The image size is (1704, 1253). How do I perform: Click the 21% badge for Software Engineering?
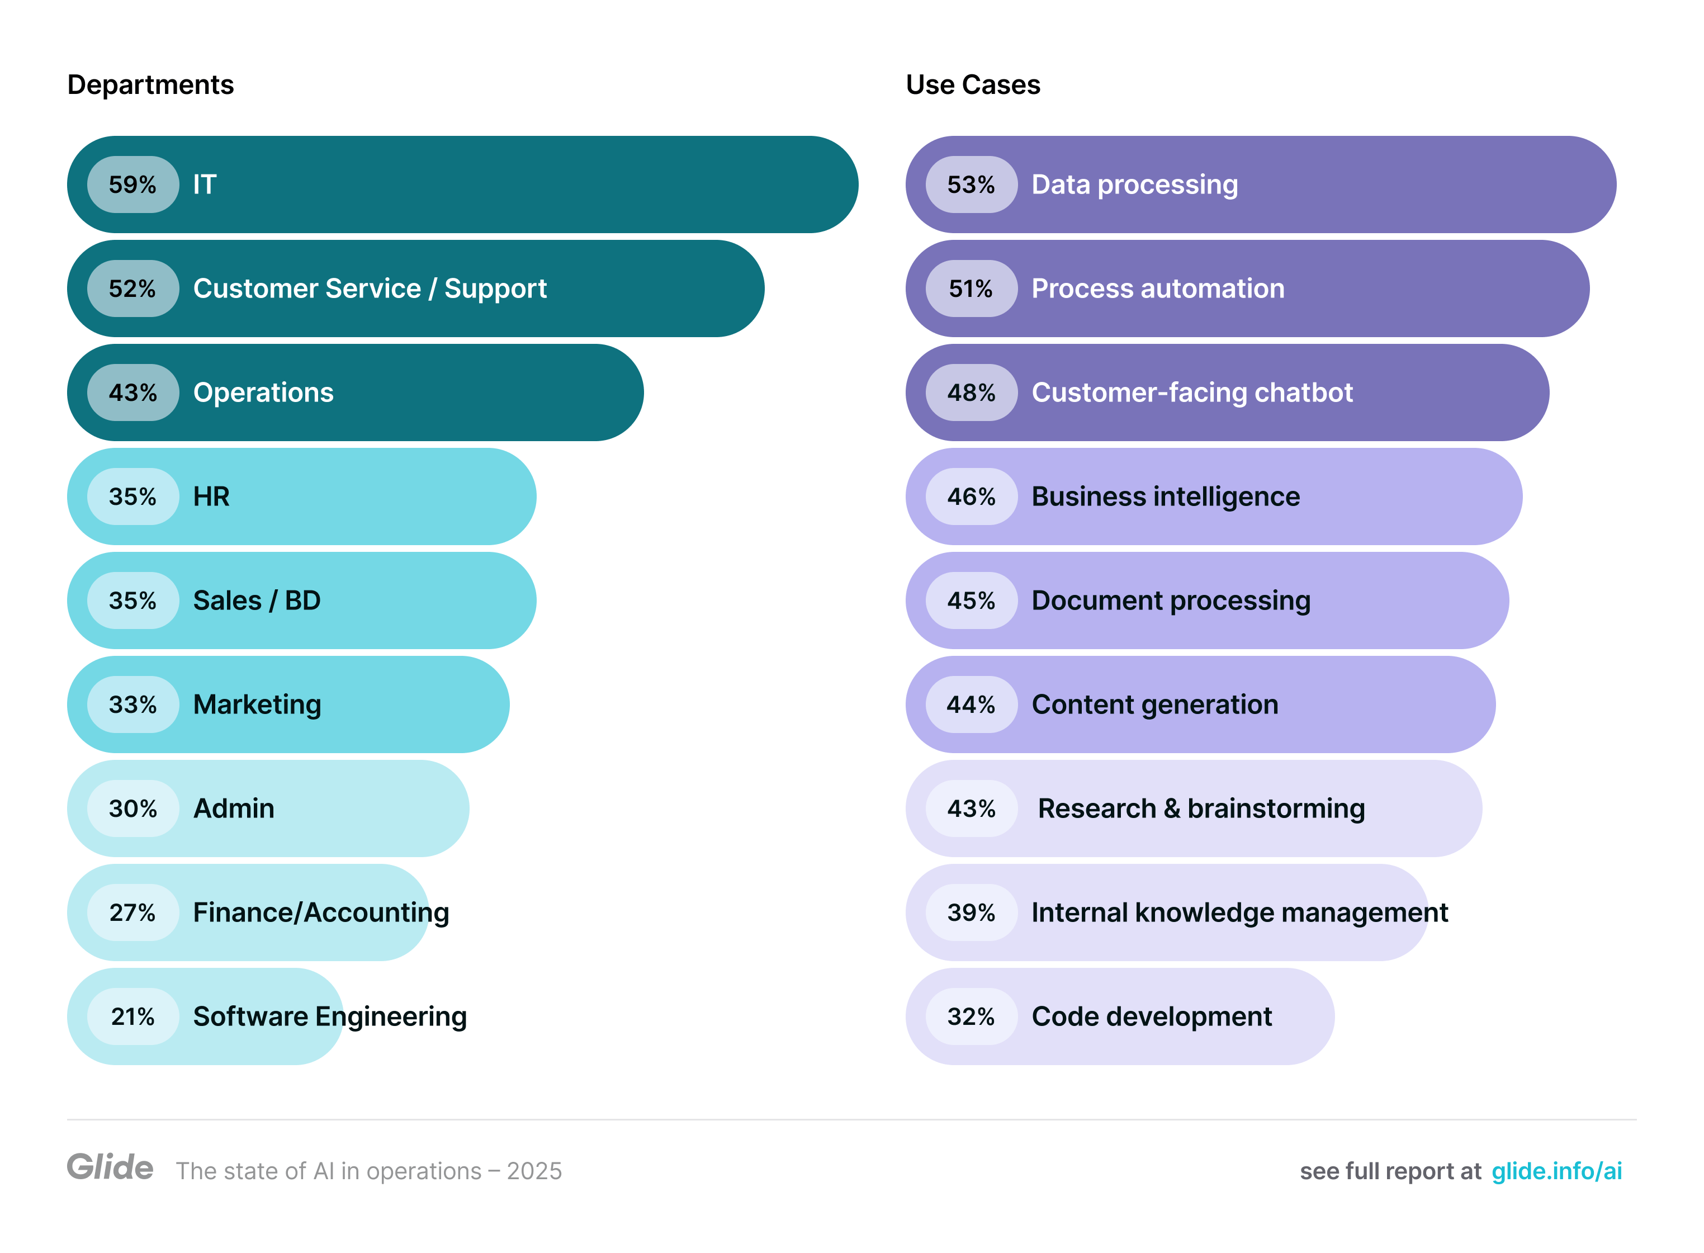tap(132, 1016)
